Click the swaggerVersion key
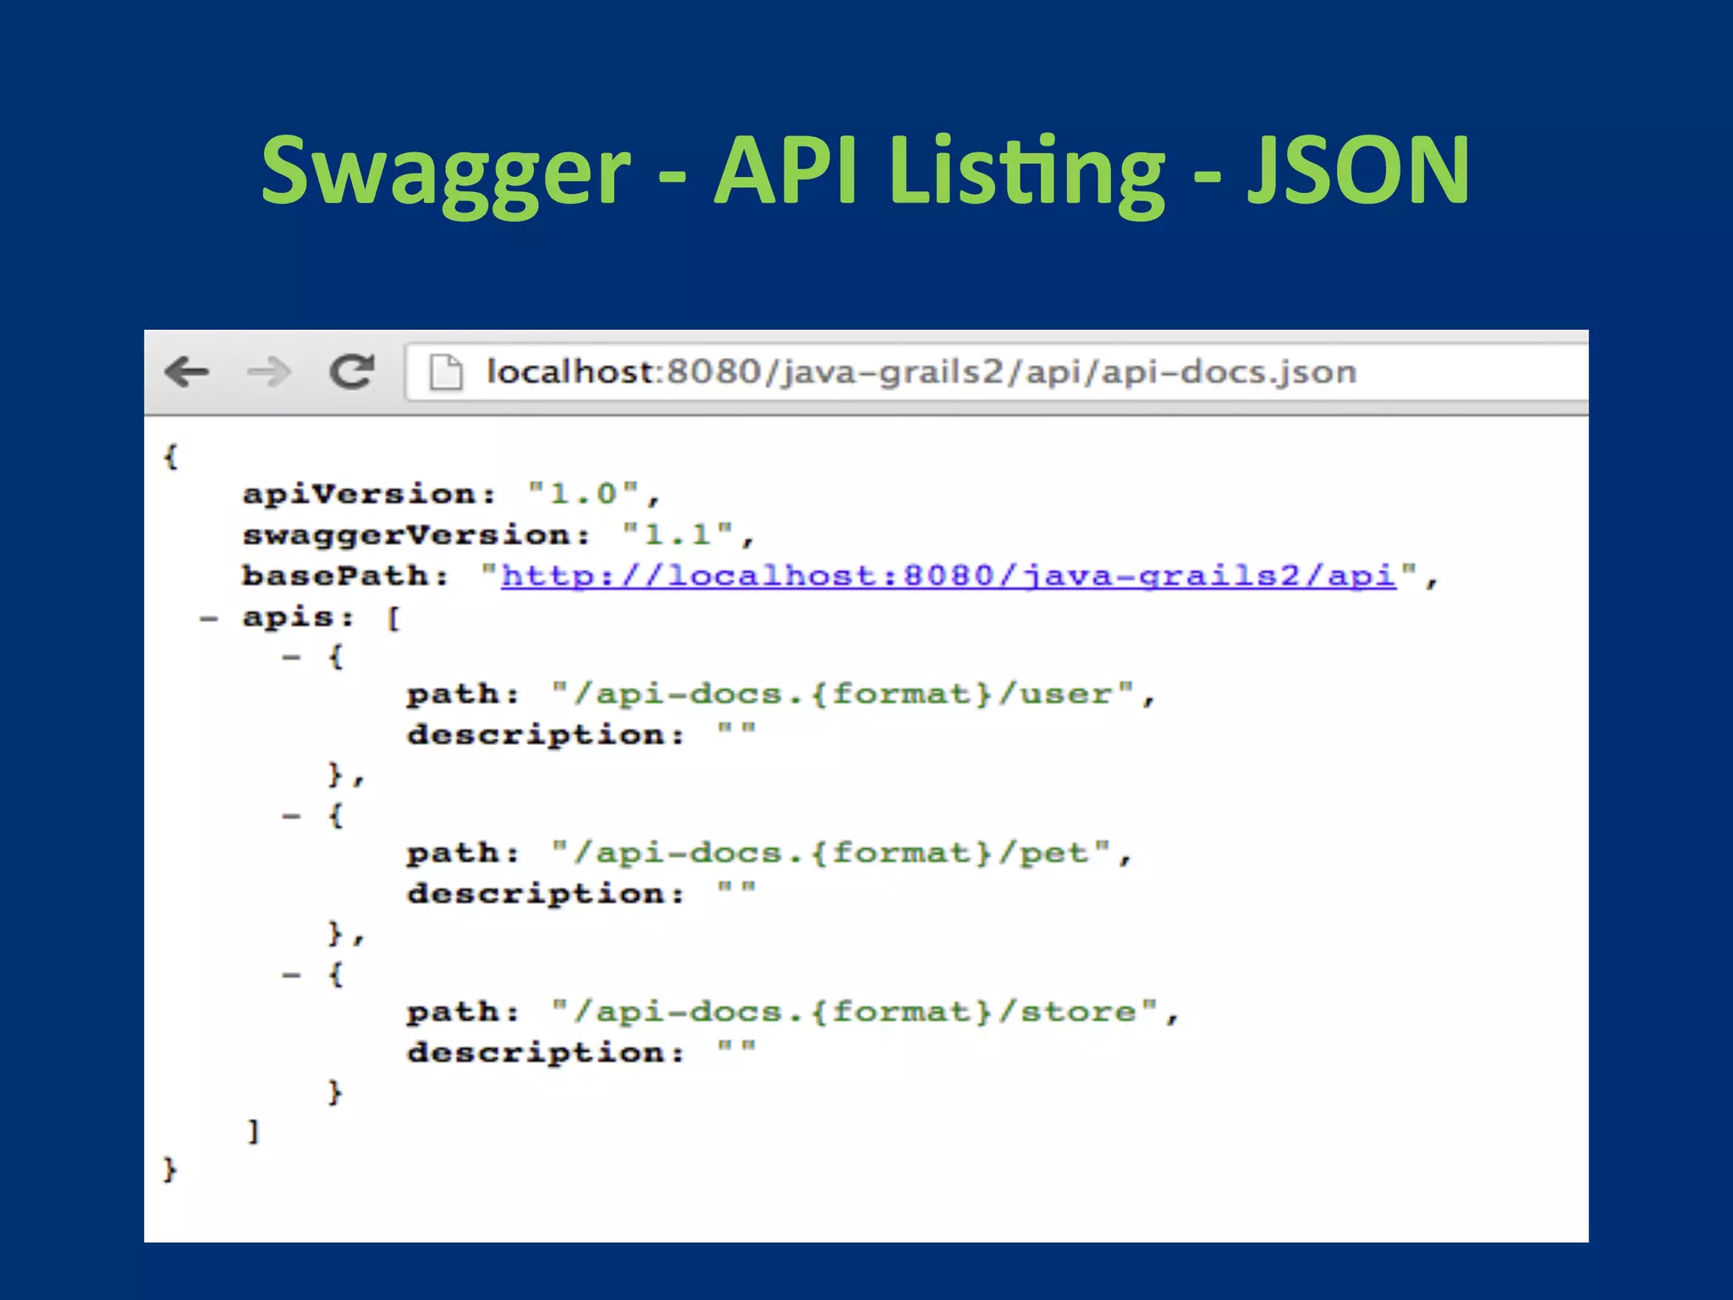Image resolution: width=1733 pixels, height=1300 pixels. pos(415,535)
